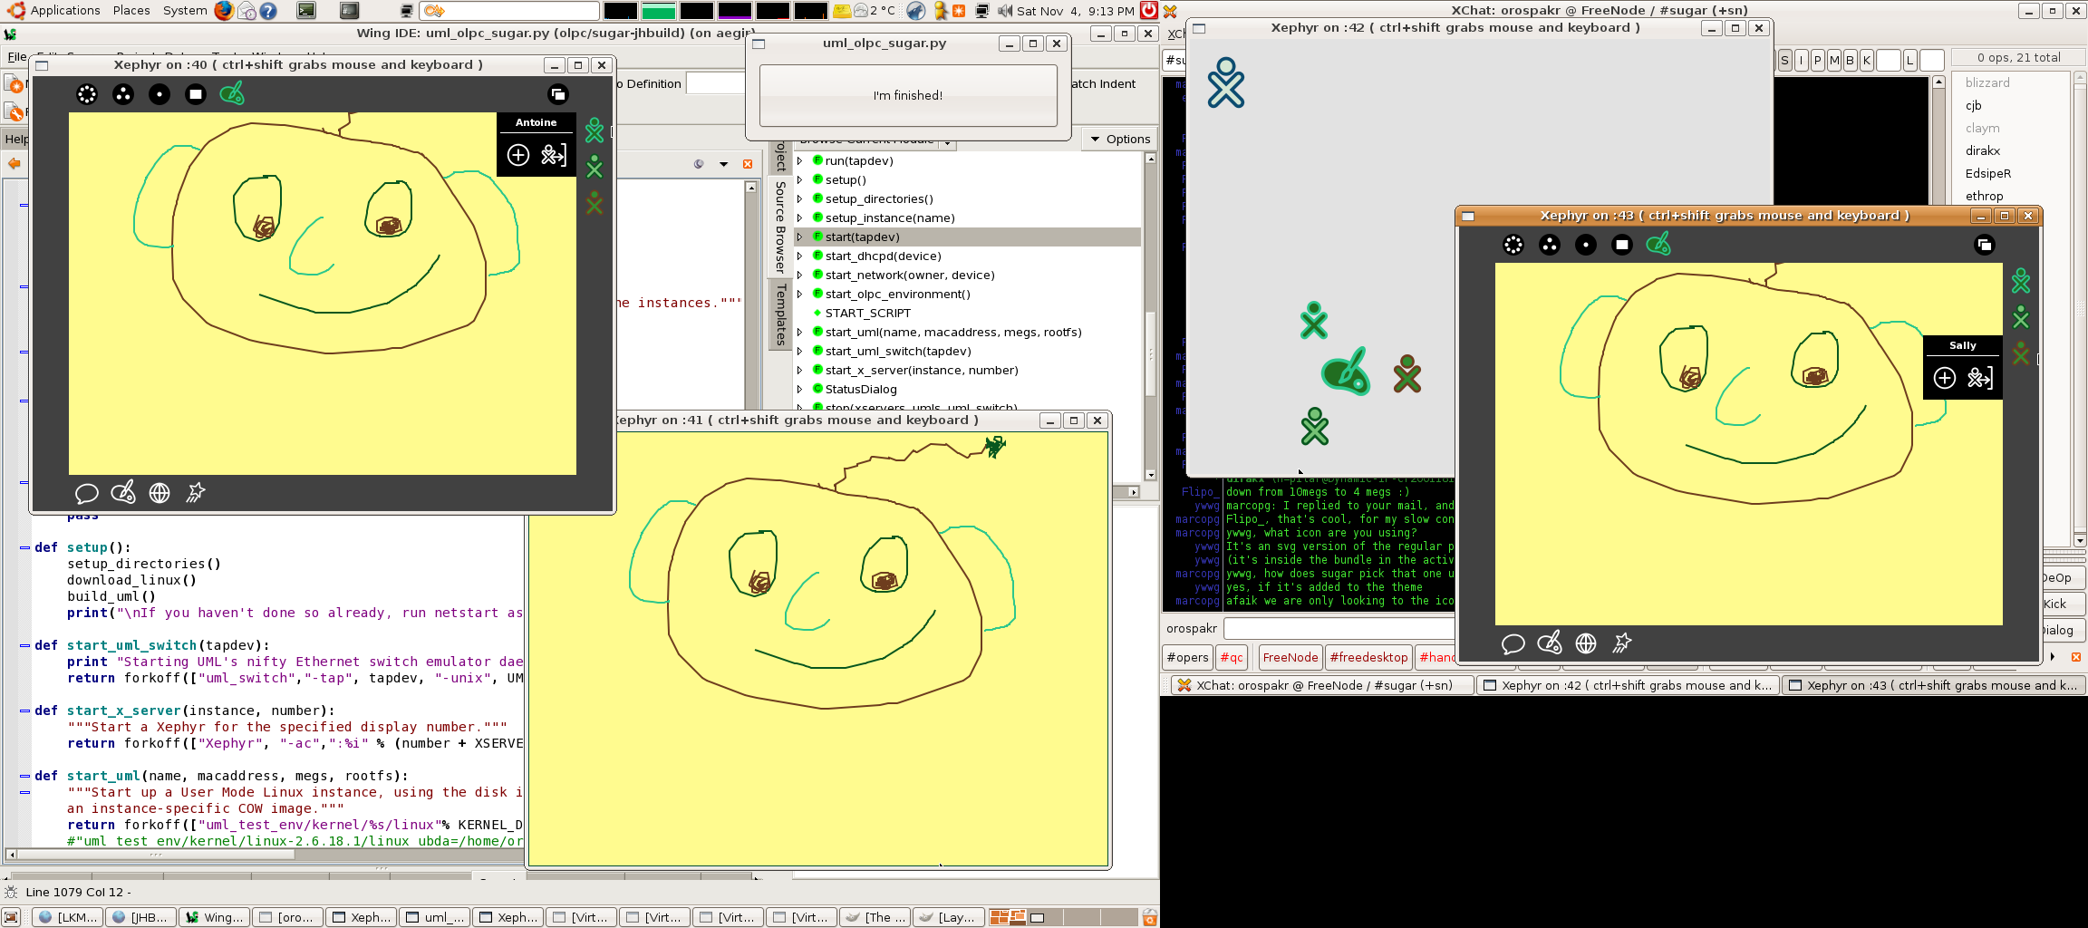The width and height of the screenshot is (2088, 928).
Task: Collapse the def start_x_server code fold
Action: click(x=25, y=710)
